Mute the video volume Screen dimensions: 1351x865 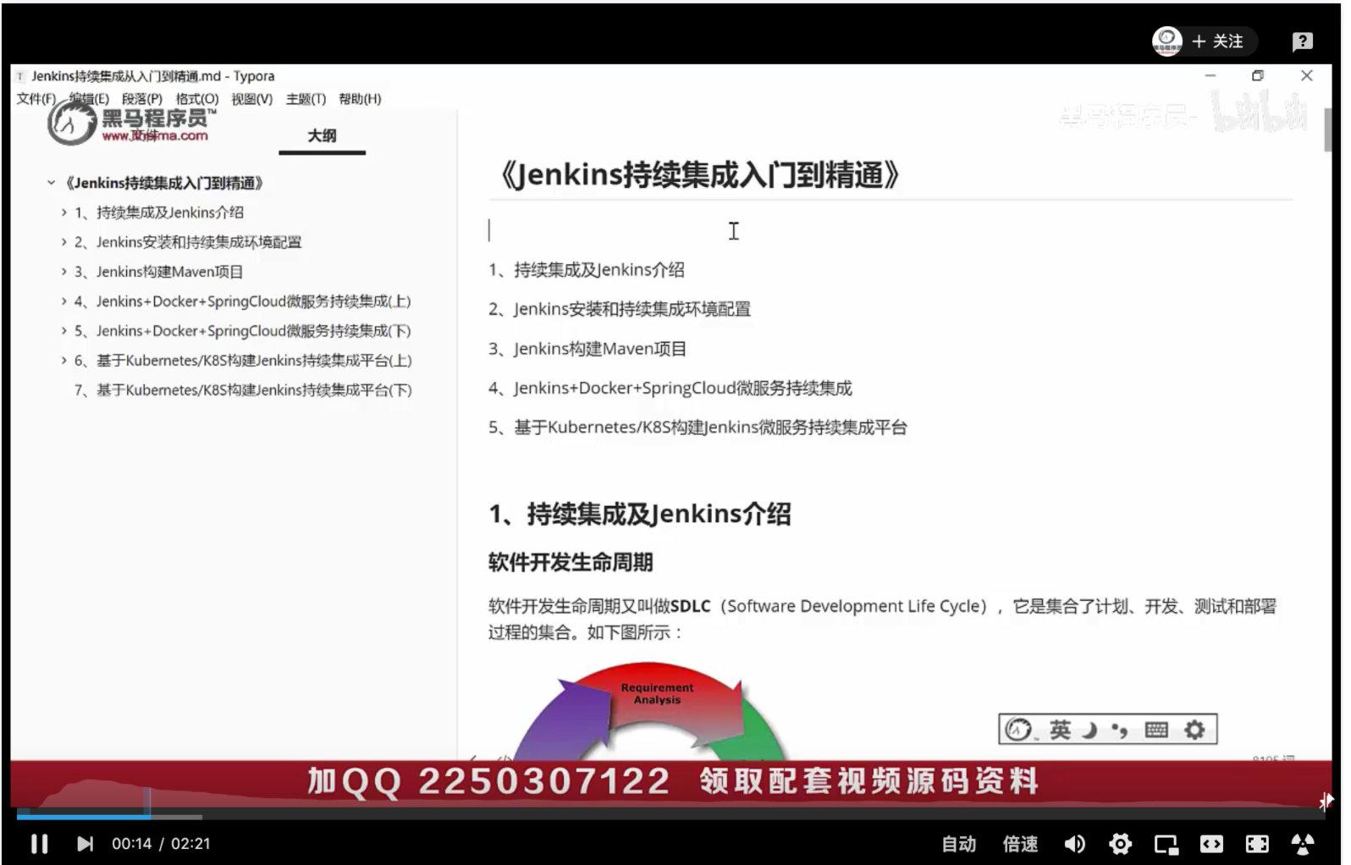point(1074,844)
